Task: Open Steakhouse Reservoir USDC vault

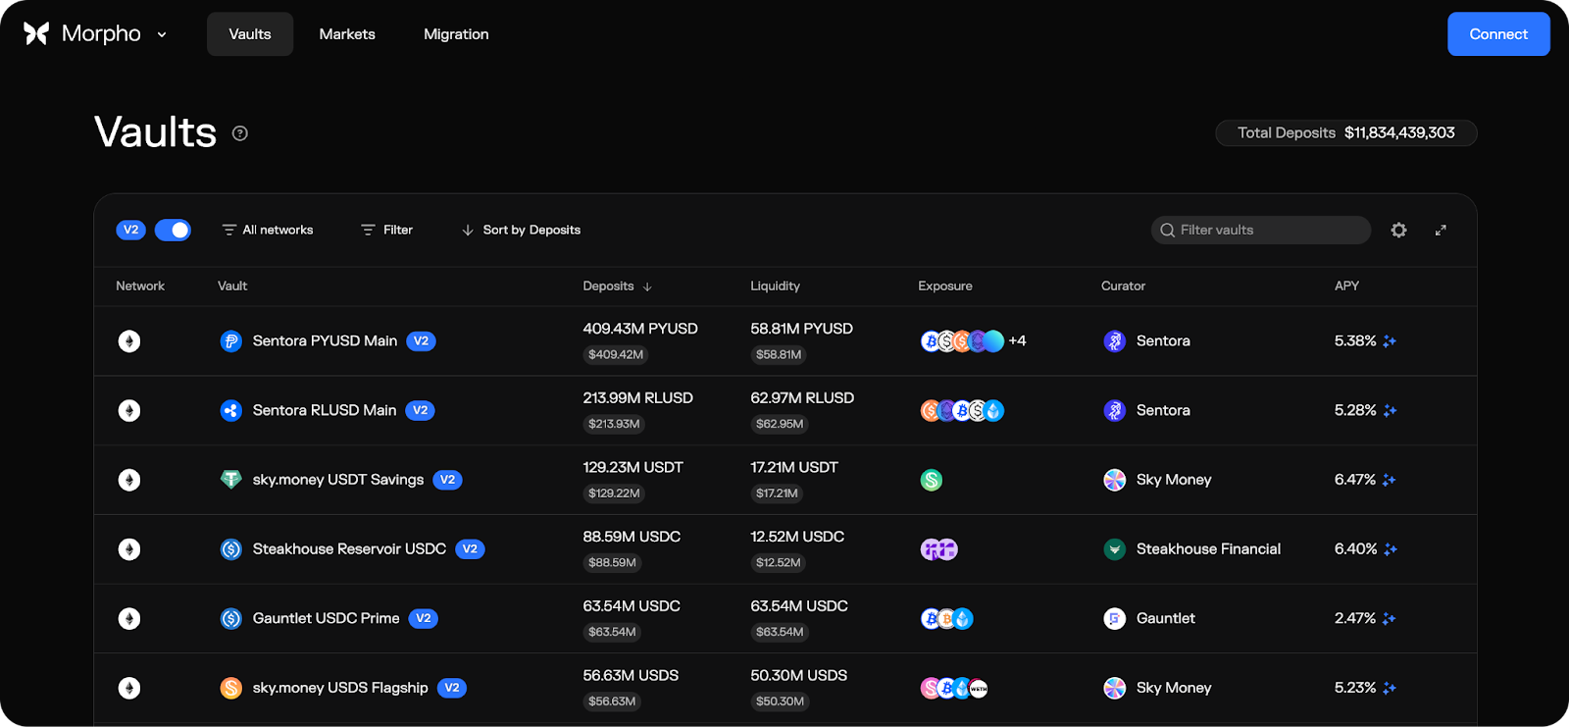Action: [x=349, y=549]
